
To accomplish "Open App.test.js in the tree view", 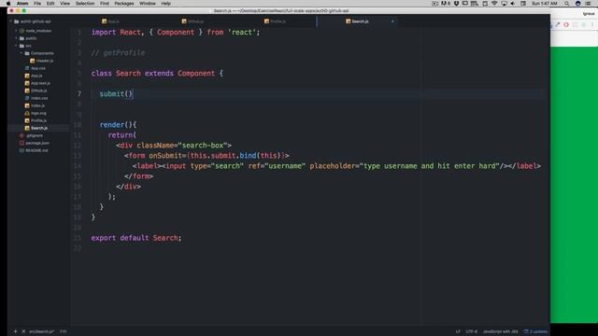I will point(40,83).
